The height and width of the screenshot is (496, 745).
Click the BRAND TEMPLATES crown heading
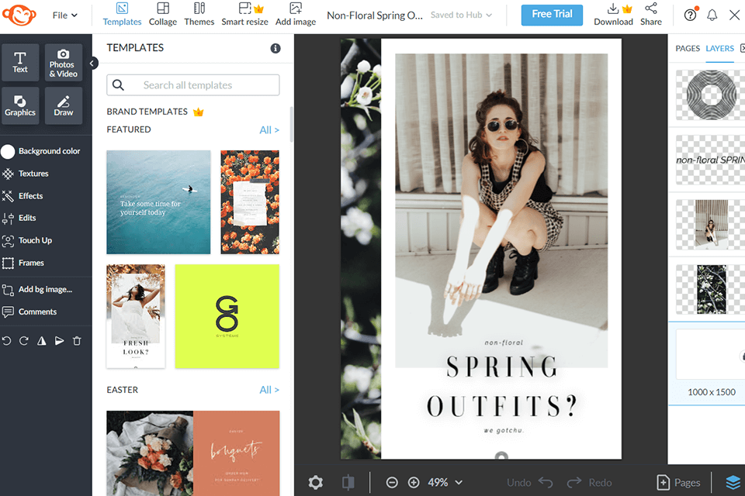[155, 112]
